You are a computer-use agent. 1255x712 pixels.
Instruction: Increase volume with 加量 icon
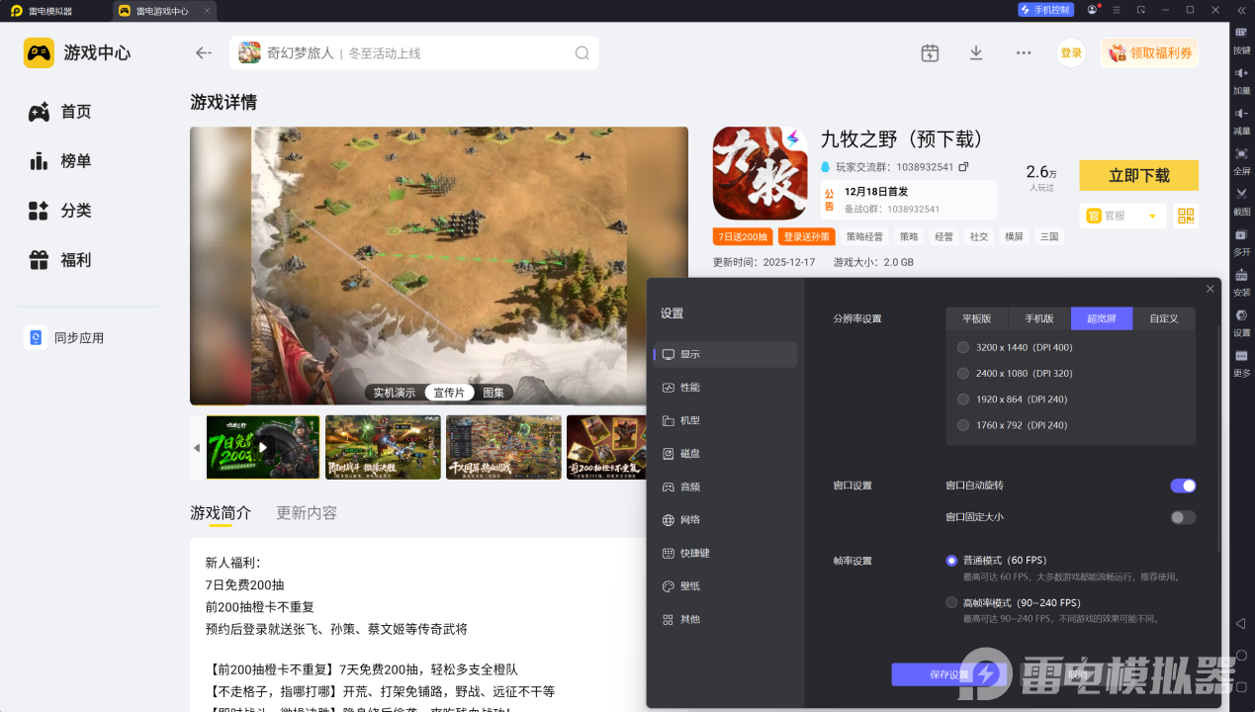coord(1241,80)
